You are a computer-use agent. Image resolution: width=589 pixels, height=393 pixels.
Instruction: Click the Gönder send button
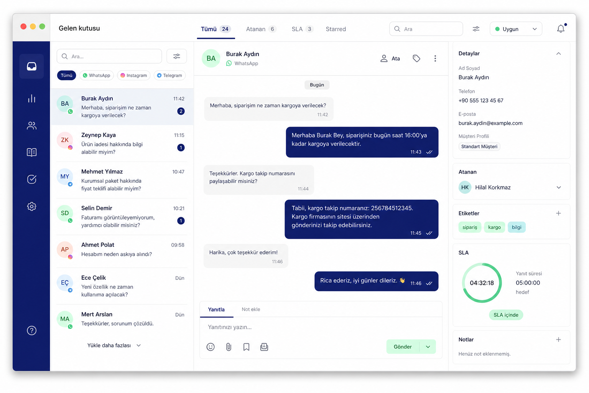pyautogui.click(x=403, y=347)
